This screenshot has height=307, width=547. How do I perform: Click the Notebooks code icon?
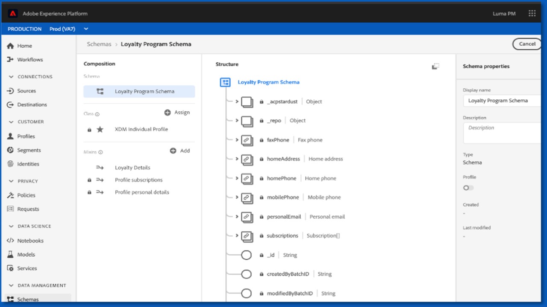11,240
